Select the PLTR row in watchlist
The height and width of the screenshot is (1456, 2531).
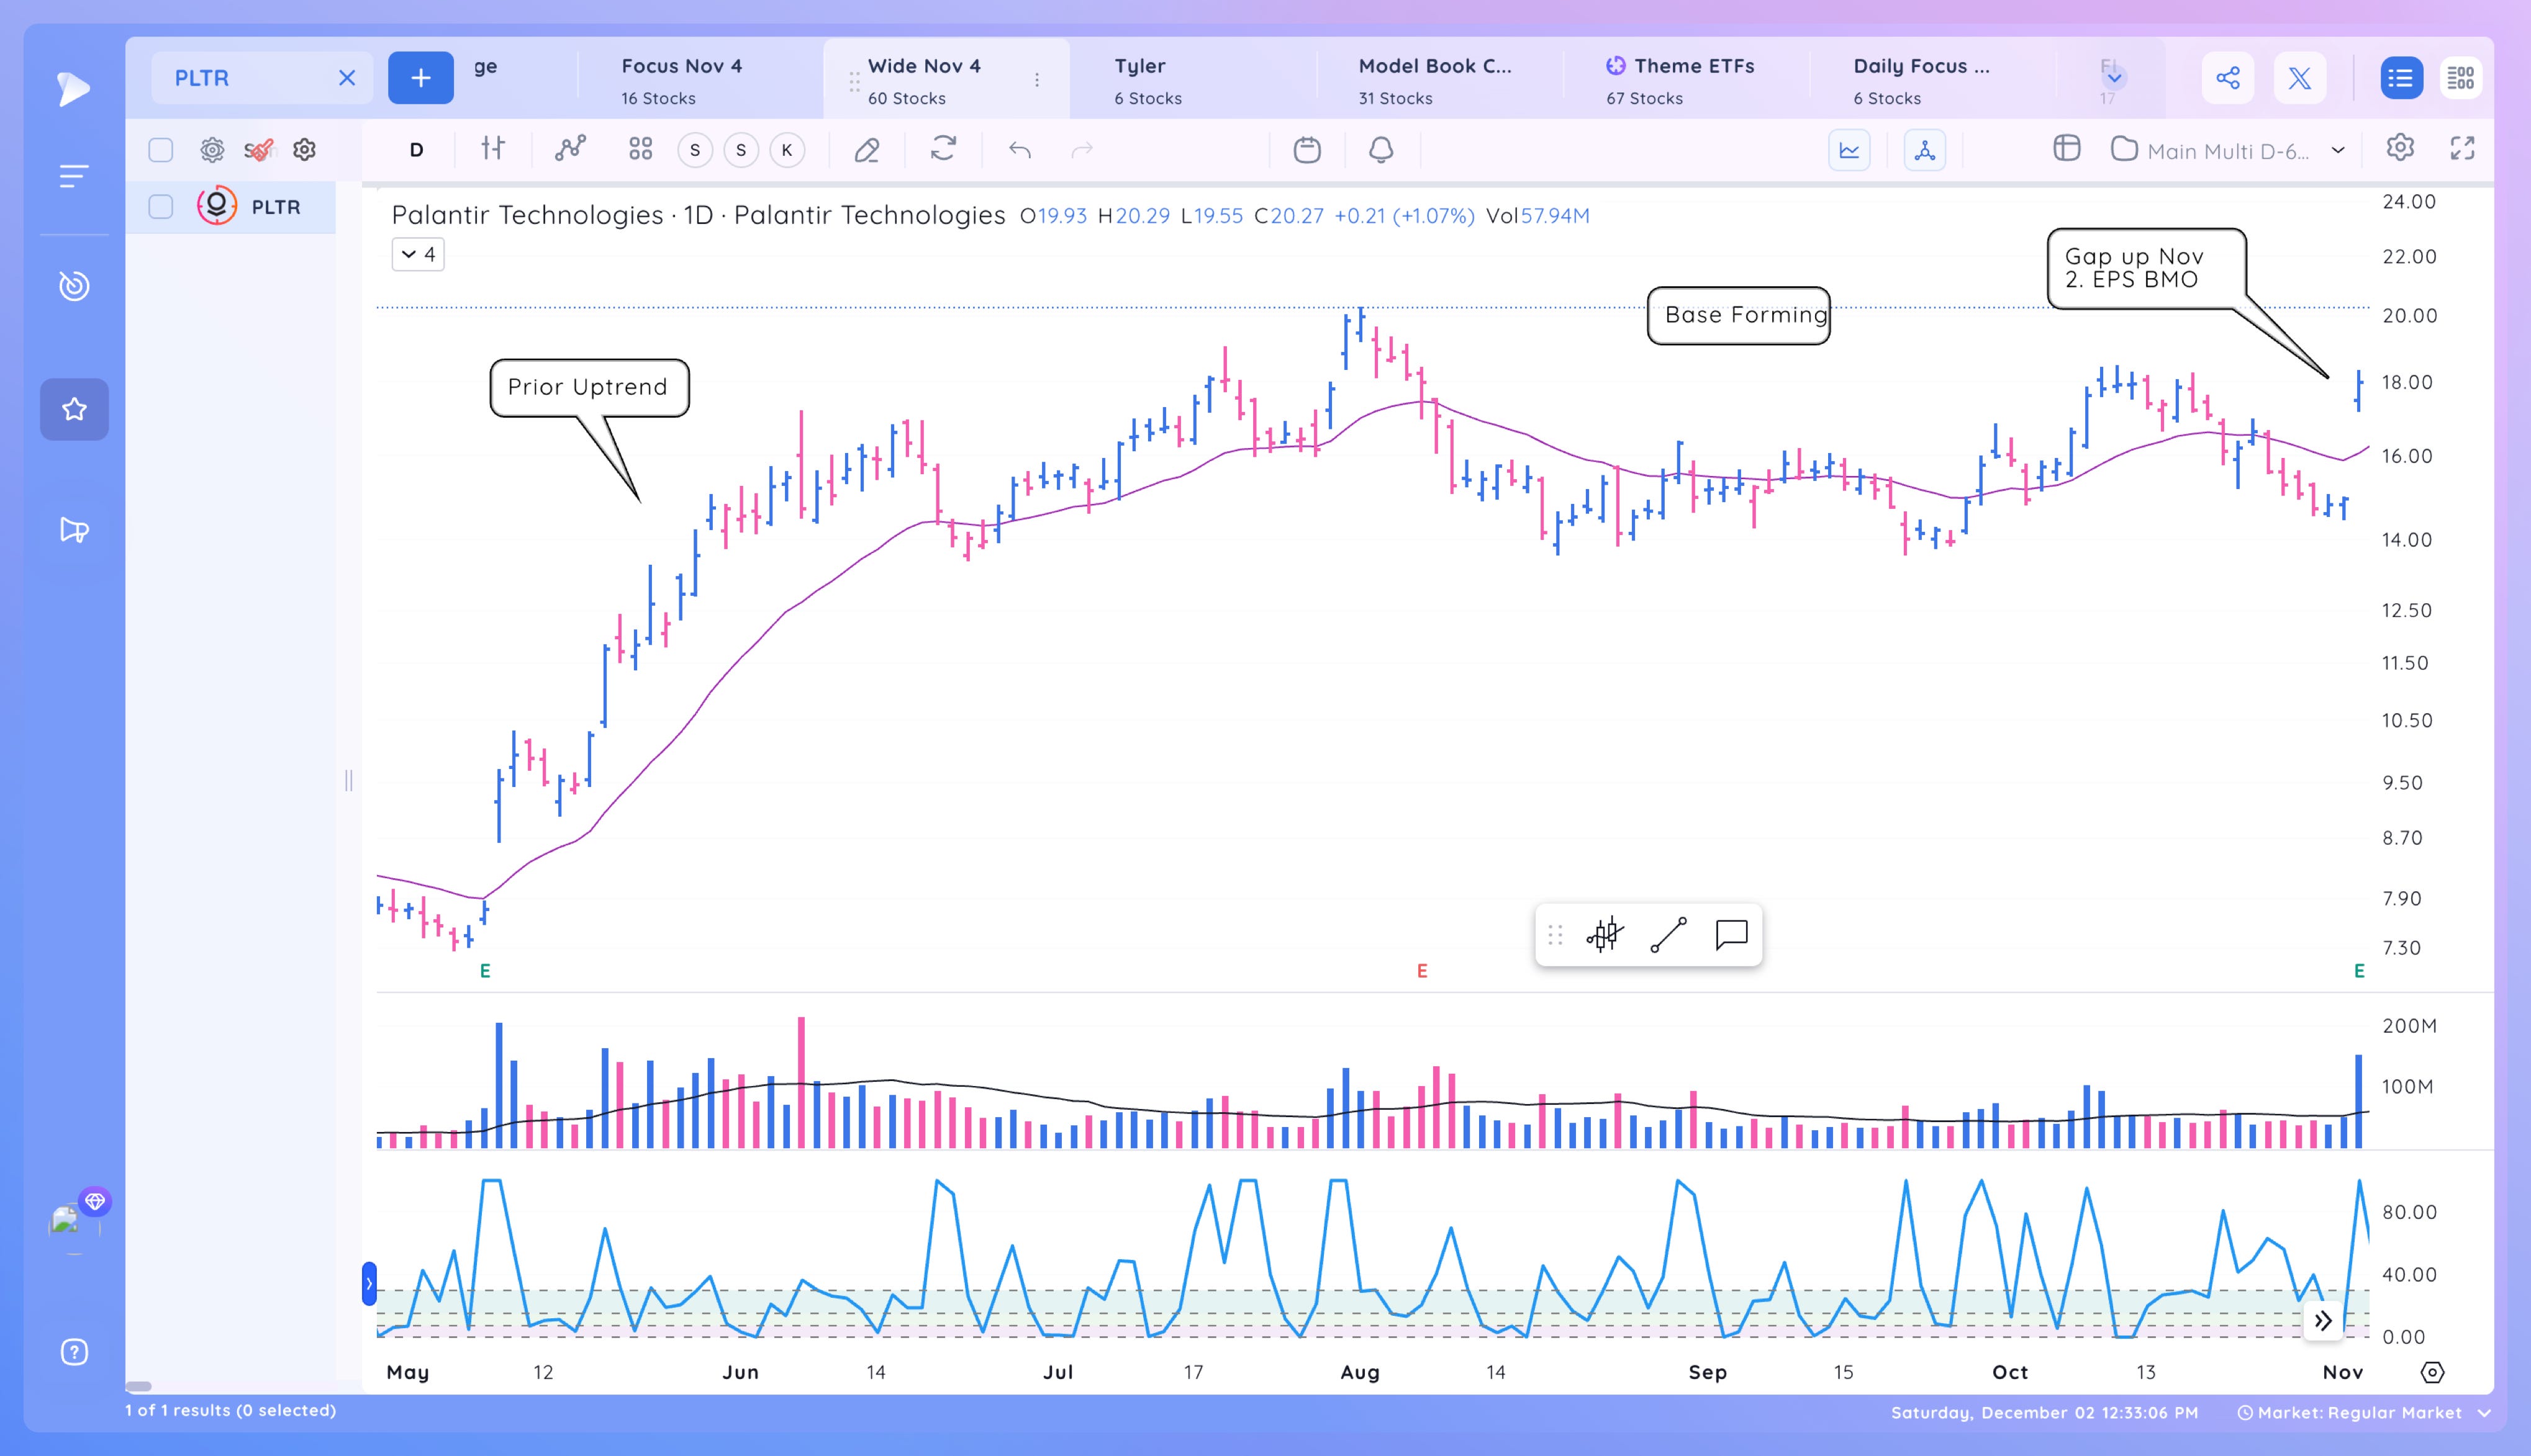pos(230,207)
